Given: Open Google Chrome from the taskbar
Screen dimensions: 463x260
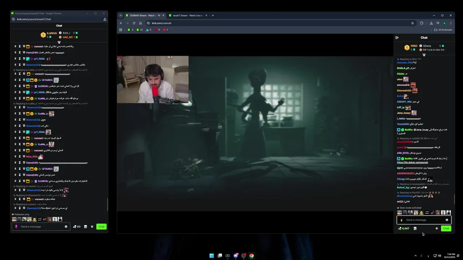Looking at the screenshot, I should (x=251, y=256).
